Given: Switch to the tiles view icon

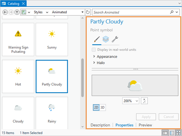Looking at the screenshot, I should click(x=178, y=133).
